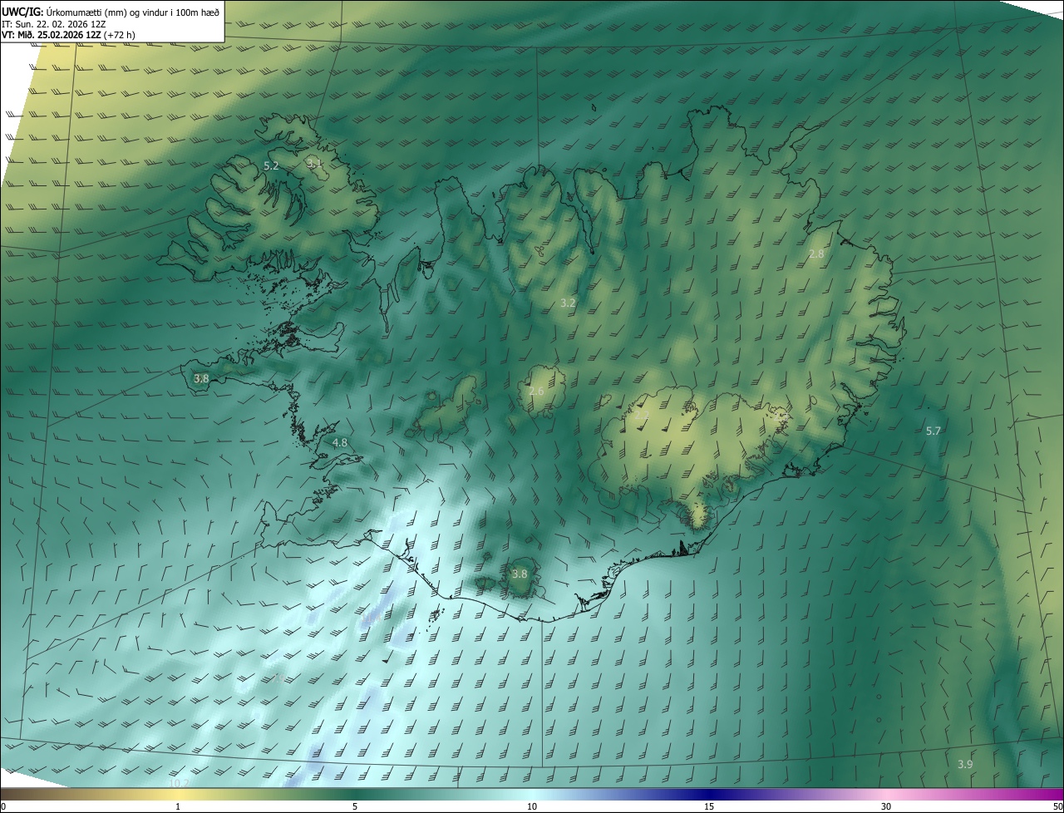Click the colour scale label "0"

click(x=3, y=806)
